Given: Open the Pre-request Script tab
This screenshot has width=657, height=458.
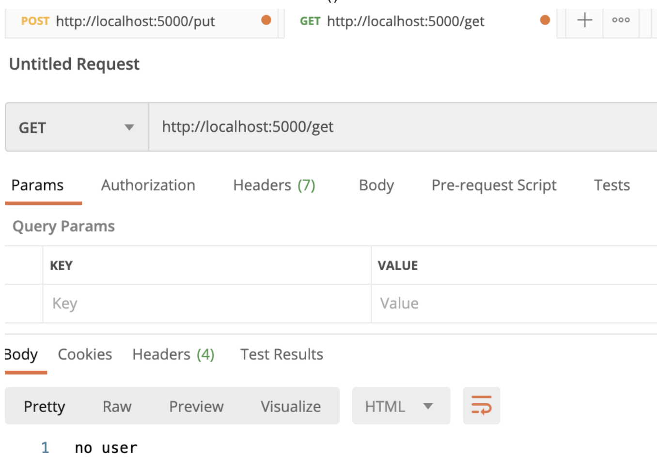Looking at the screenshot, I should click(x=494, y=185).
